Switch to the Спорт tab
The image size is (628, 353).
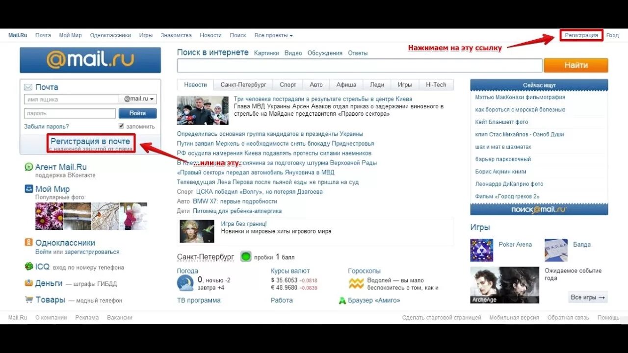288,85
